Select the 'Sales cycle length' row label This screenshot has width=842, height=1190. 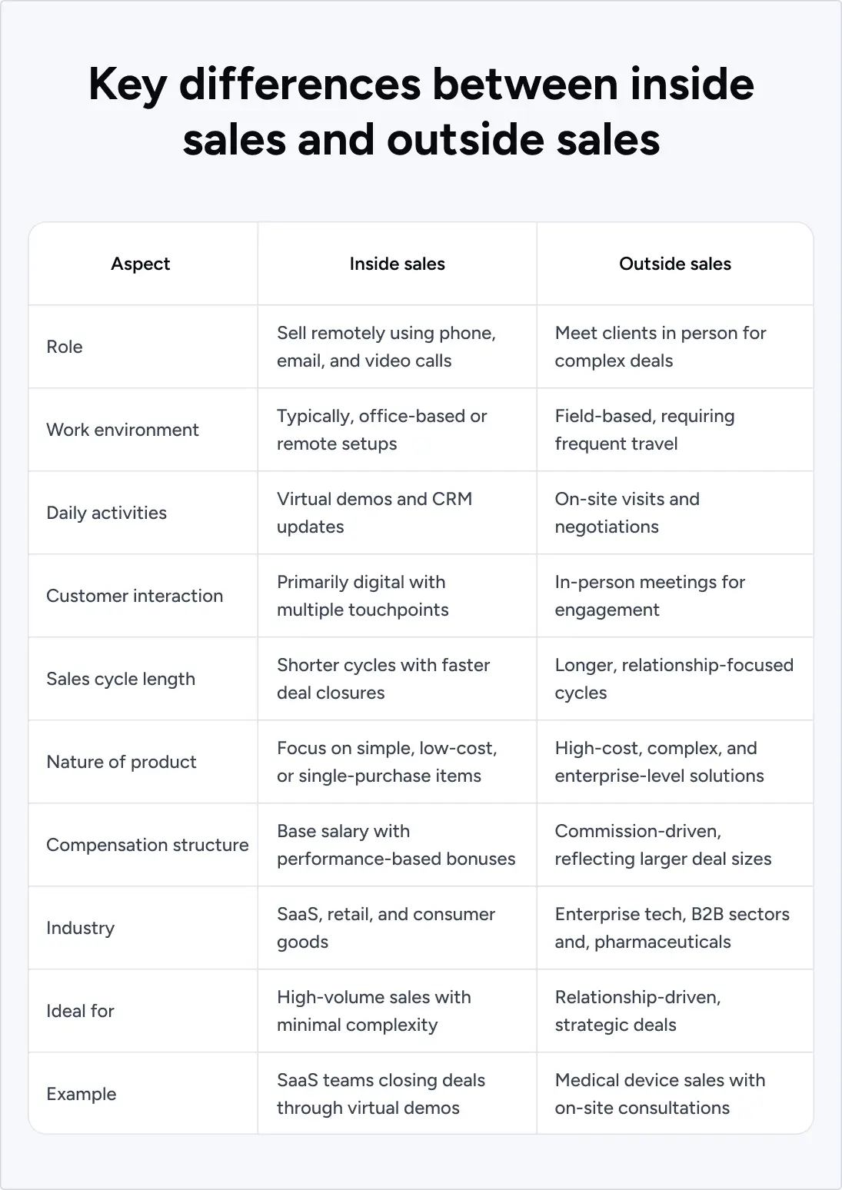click(x=121, y=679)
